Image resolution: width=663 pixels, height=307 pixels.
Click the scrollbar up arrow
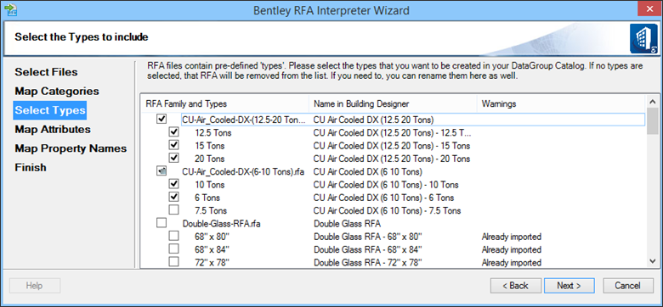(x=653, y=103)
